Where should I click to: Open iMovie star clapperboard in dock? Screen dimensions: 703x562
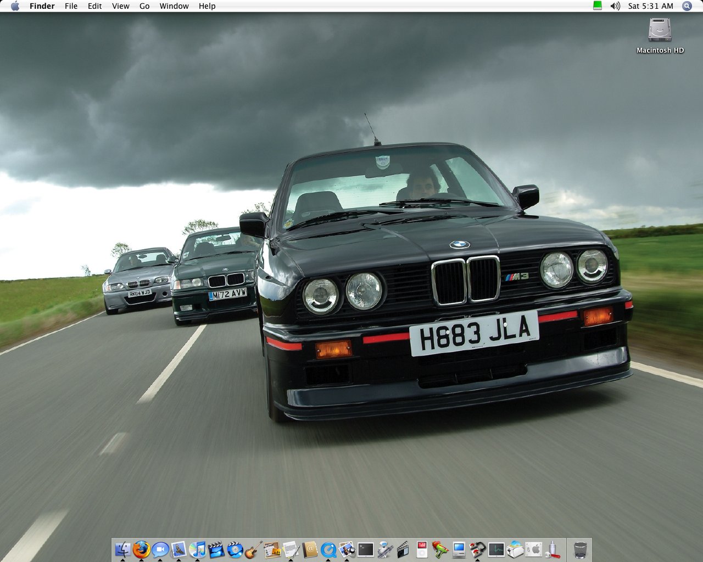pyautogui.click(x=216, y=549)
